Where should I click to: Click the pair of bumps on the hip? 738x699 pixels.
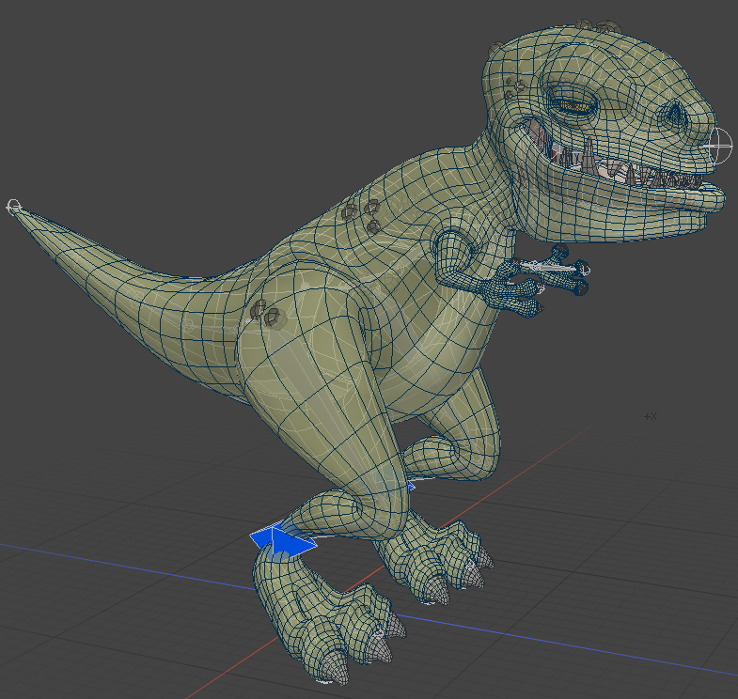tap(266, 314)
